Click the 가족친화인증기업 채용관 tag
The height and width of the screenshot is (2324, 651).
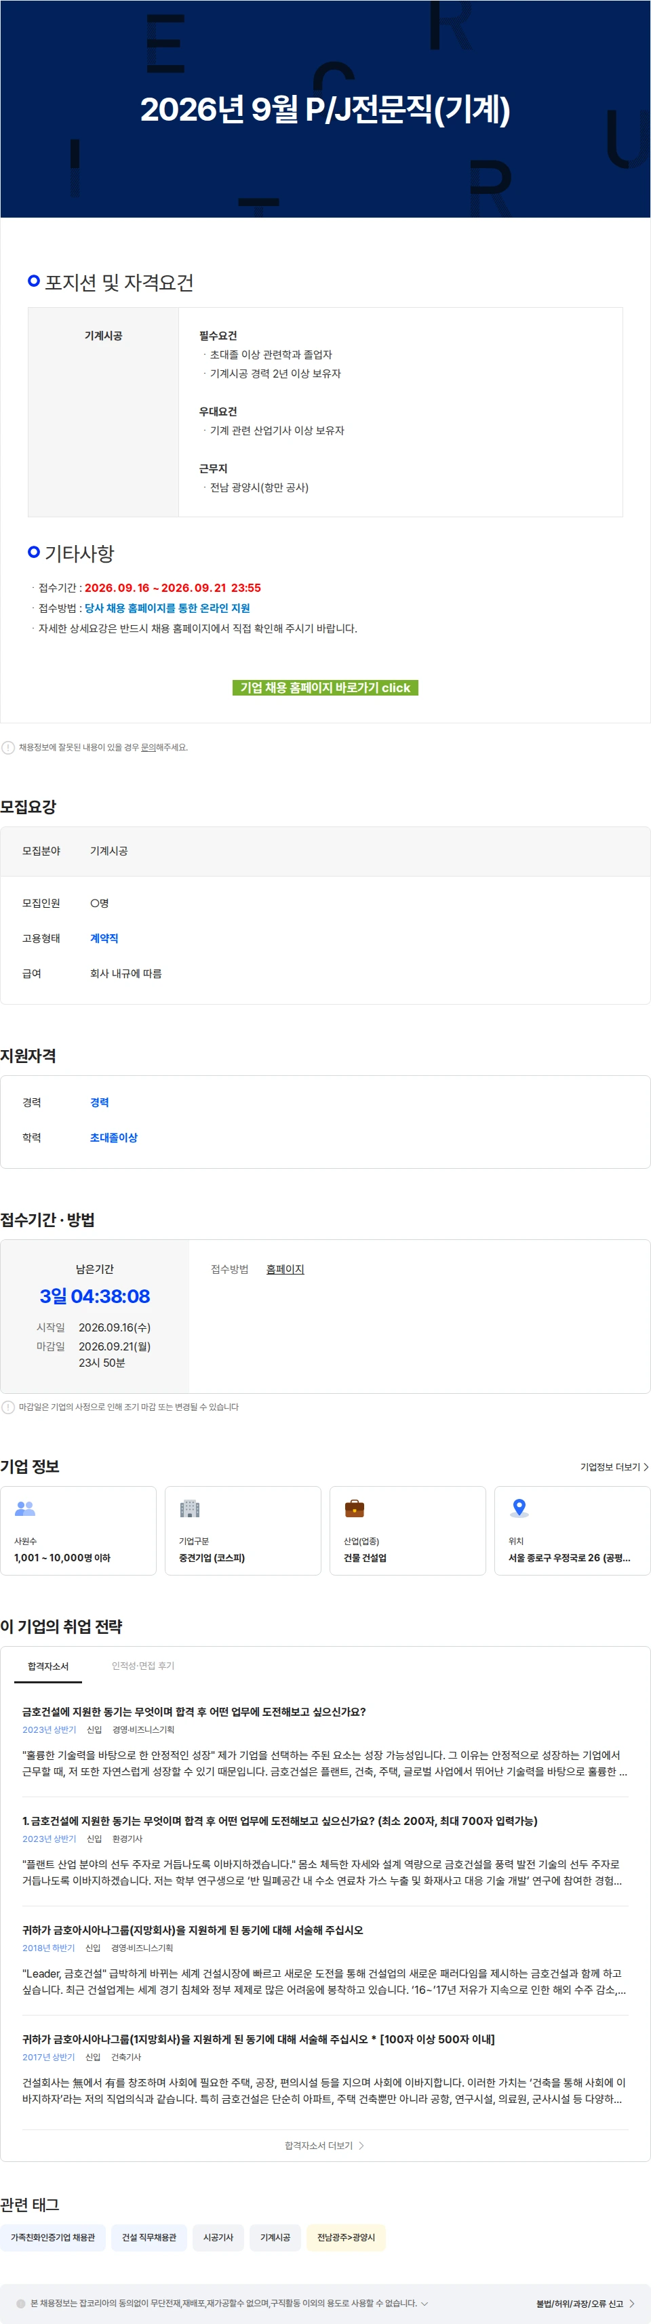tap(52, 2237)
